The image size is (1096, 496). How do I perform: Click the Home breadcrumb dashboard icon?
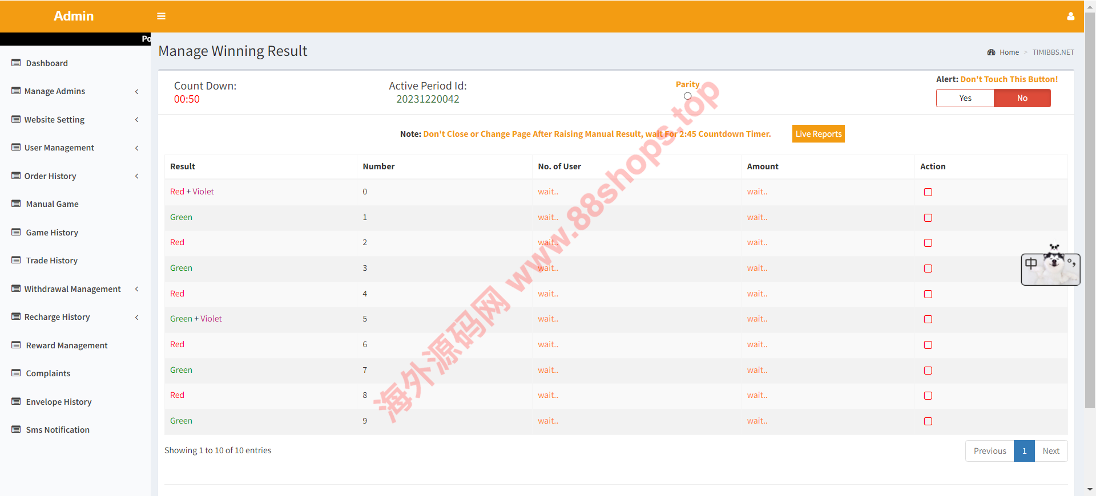[991, 52]
